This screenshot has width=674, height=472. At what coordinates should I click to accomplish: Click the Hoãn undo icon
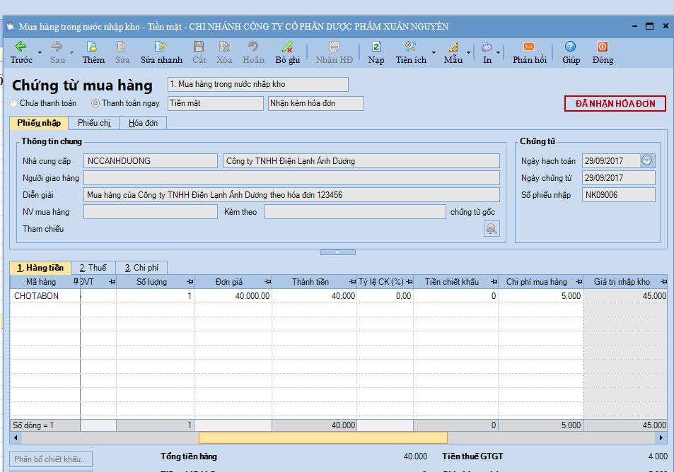[253, 47]
